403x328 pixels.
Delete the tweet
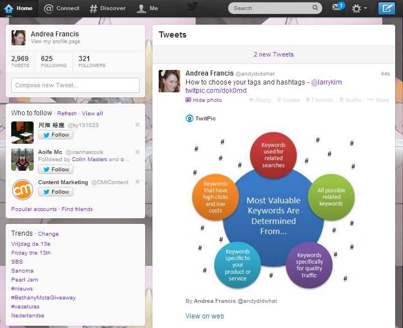click(288, 100)
